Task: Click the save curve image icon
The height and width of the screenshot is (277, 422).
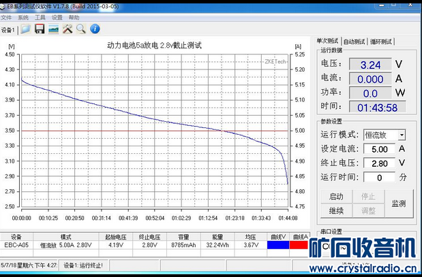Action: (54, 29)
